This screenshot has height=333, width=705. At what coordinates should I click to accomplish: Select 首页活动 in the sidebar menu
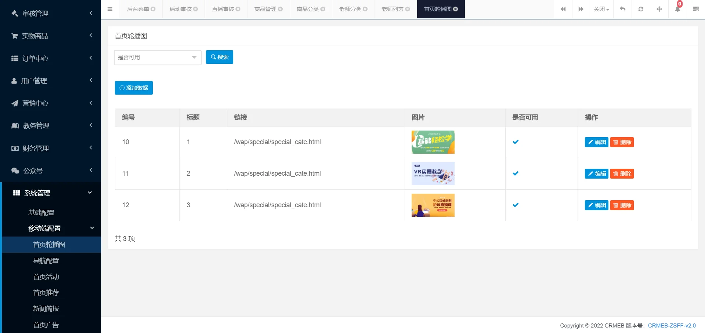coord(46,277)
